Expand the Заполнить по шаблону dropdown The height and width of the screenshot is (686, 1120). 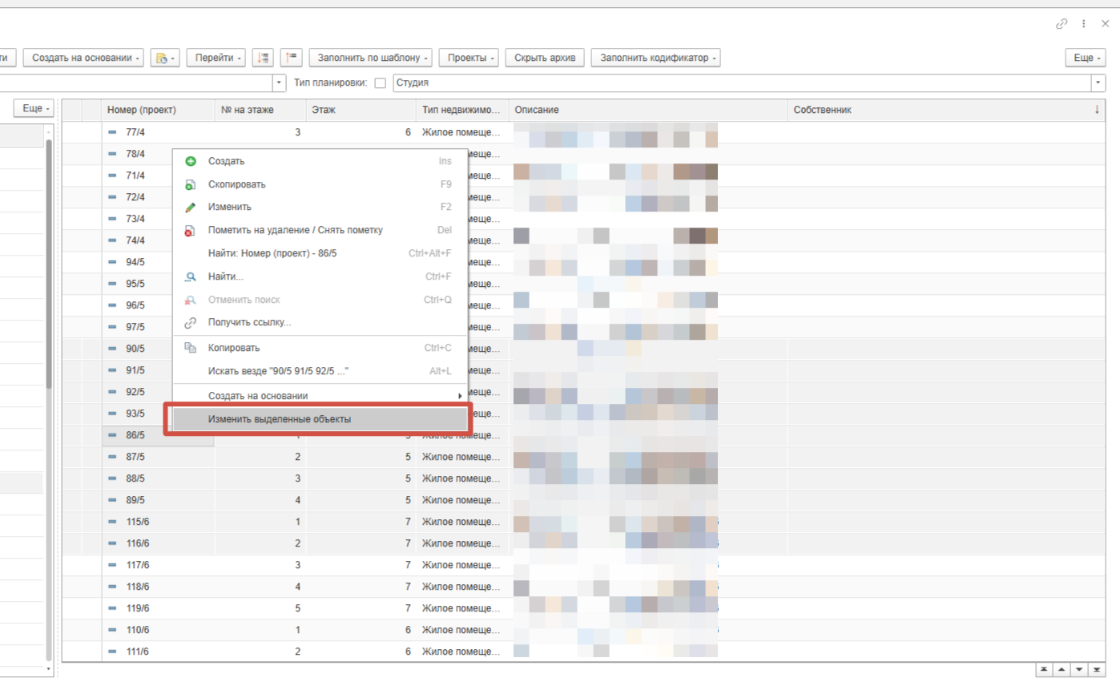370,58
